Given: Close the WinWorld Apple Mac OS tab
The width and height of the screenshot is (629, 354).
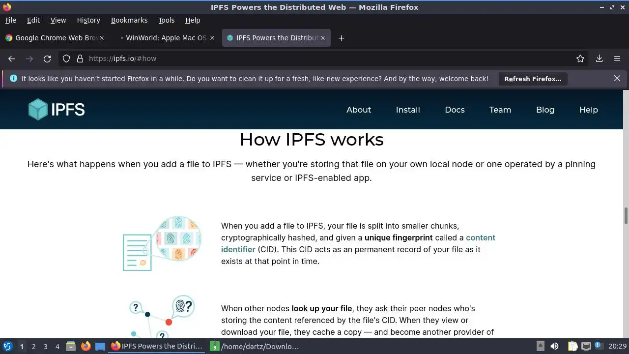Looking at the screenshot, I should tap(212, 38).
